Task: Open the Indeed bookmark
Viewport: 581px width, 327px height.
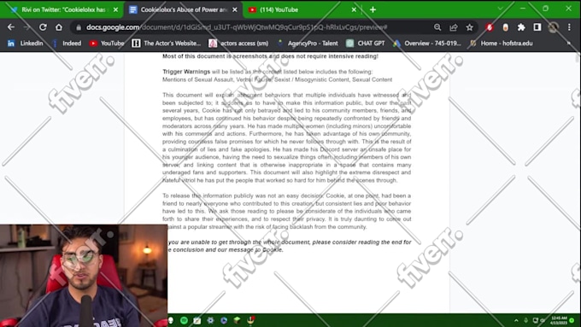Action: coord(67,44)
